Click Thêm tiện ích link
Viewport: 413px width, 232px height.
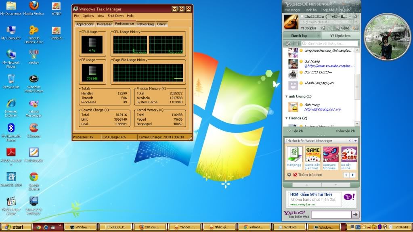click(345, 131)
